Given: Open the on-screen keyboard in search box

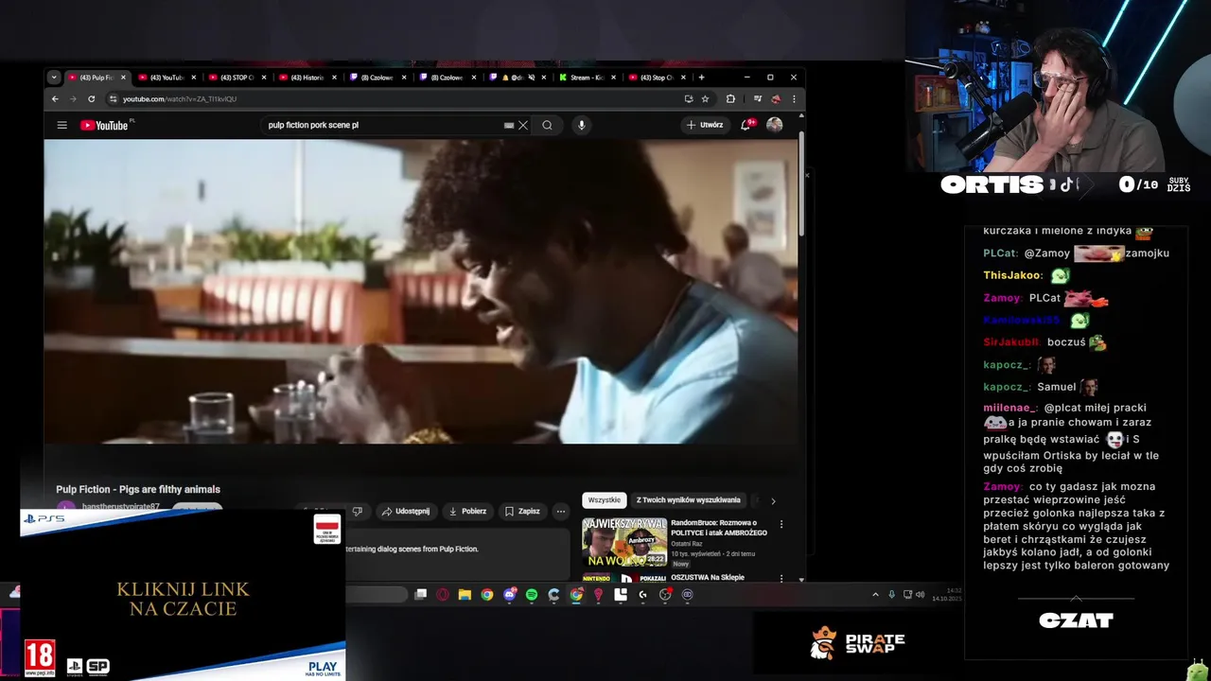Looking at the screenshot, I should 509,125.
